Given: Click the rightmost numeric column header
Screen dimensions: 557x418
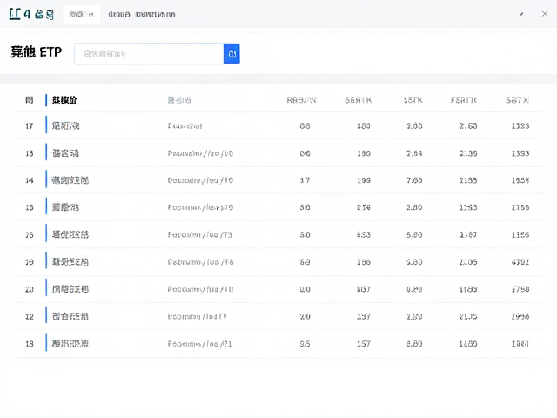Looking at the screenshot, I should click(x=517, y=100).
